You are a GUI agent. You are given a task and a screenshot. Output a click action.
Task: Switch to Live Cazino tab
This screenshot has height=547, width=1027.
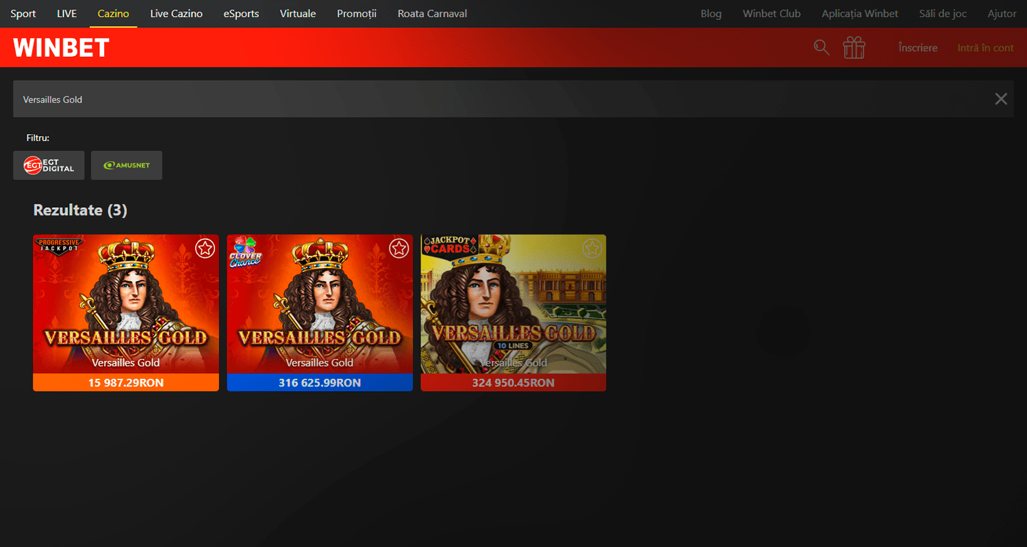point(176,14)
